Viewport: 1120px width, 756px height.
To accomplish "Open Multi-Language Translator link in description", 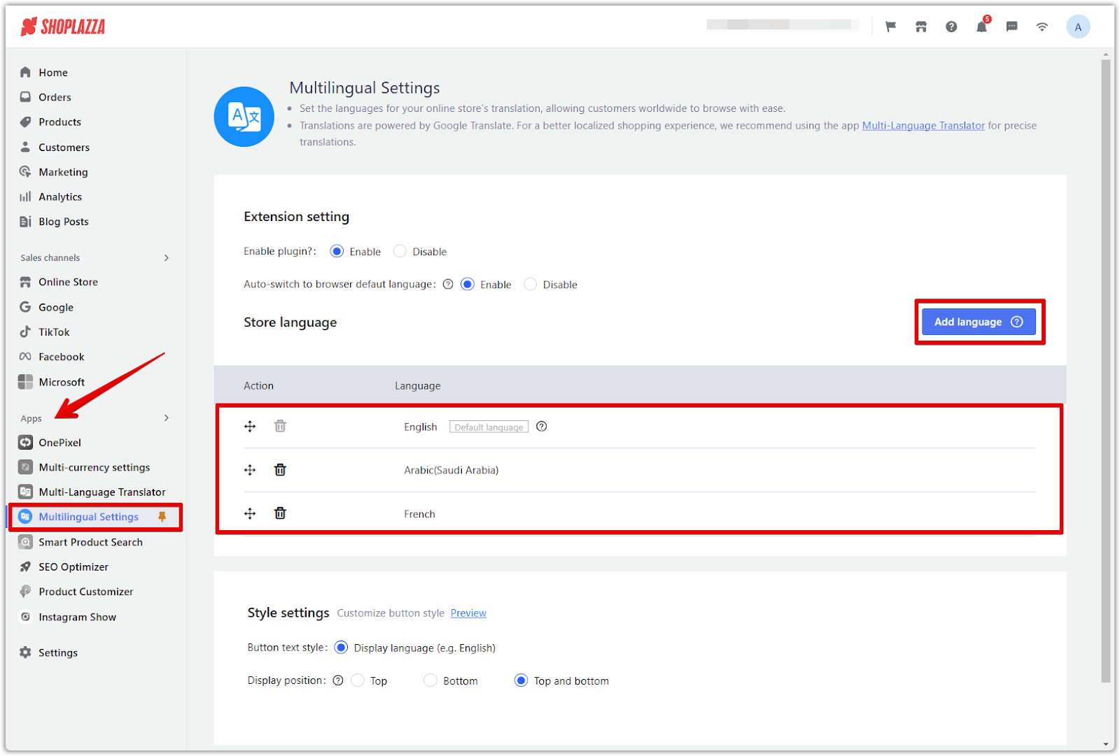I will (923, 126).
